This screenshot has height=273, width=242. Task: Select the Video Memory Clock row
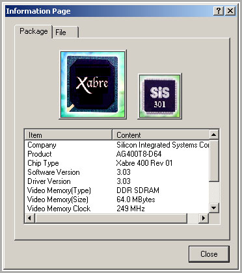[x=117, y=209]
